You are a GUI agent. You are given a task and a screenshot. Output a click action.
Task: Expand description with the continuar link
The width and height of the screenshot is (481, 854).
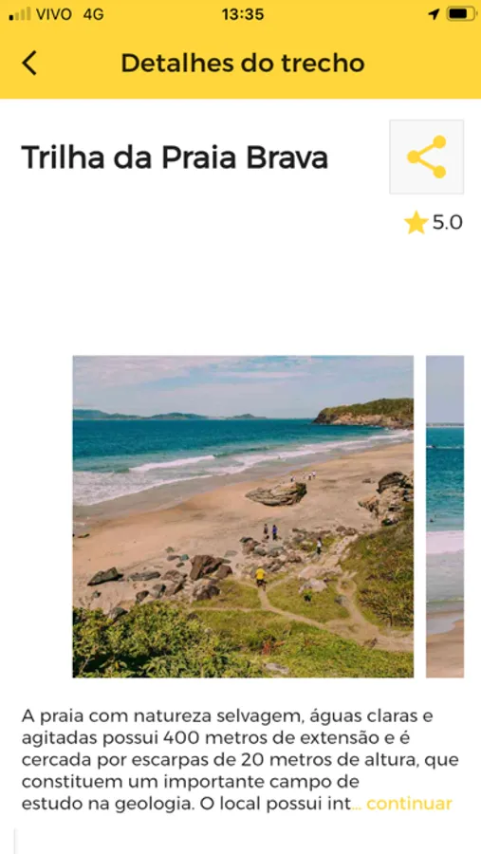point(409,804)
